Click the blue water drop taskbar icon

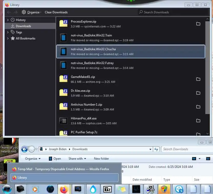pos(93,189)
